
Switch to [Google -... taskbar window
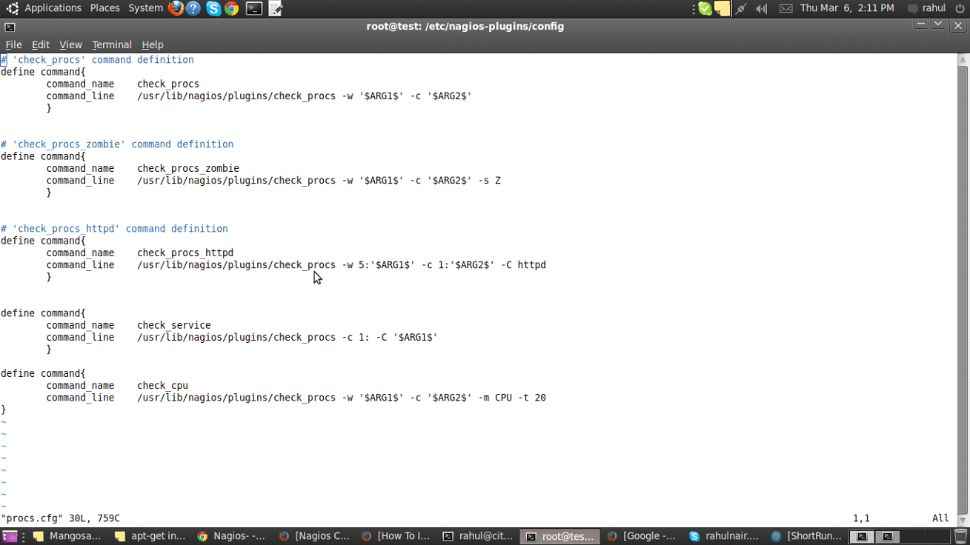click(642, 536)
